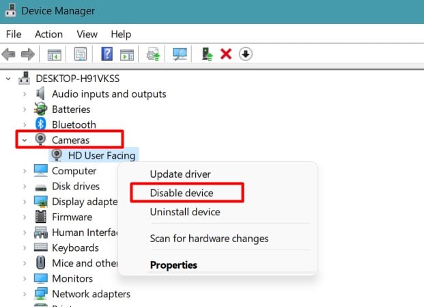
Task: Open the Properties toolbar icon
Action: tap(81, 54)
